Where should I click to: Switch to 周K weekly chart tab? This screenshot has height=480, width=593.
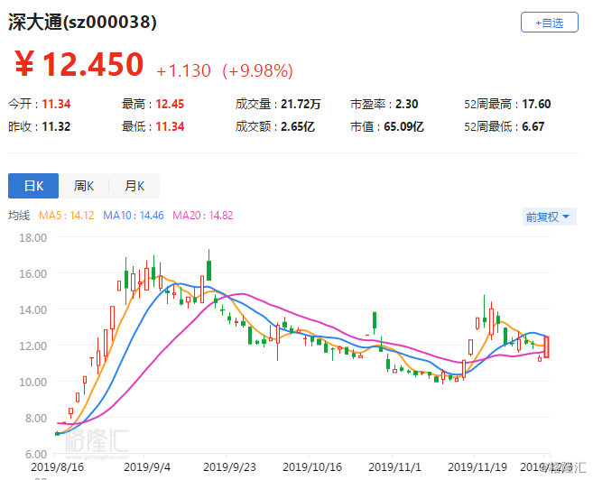(84, 186)
